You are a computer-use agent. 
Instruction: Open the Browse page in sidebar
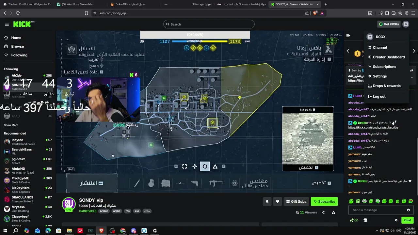pyautogui.click(x=17, y=46)
